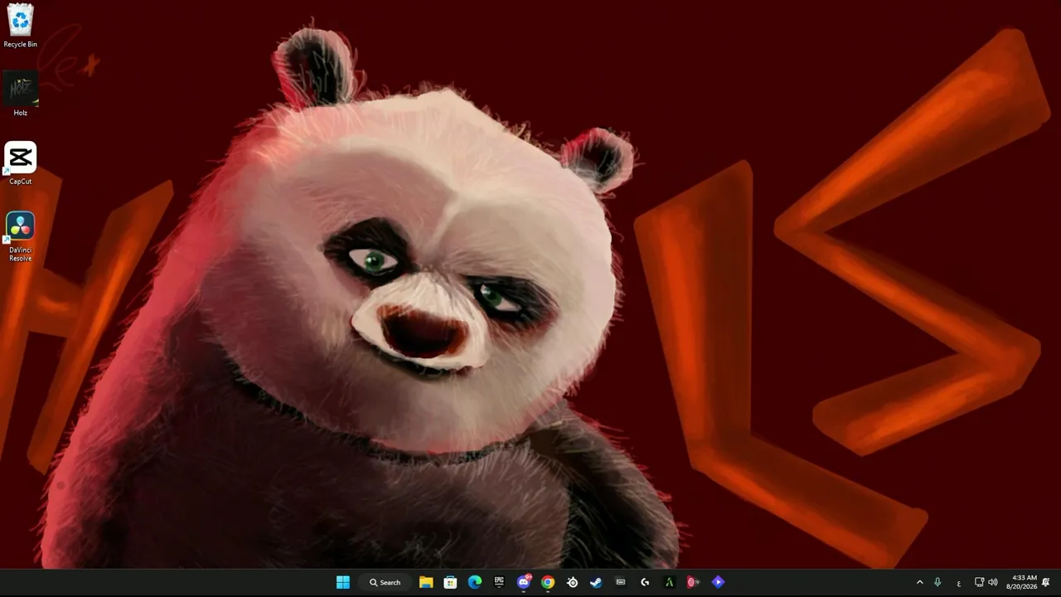Switch to Discord in the taskbar
Image resolution: width=1061 pixels, height=597 pixels.
(x=524, y=582)
